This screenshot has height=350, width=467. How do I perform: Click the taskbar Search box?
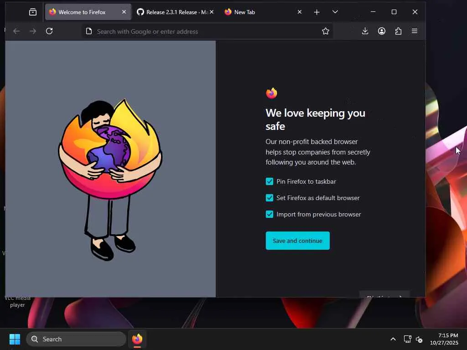pyautogui.click(x=76, y=339)
